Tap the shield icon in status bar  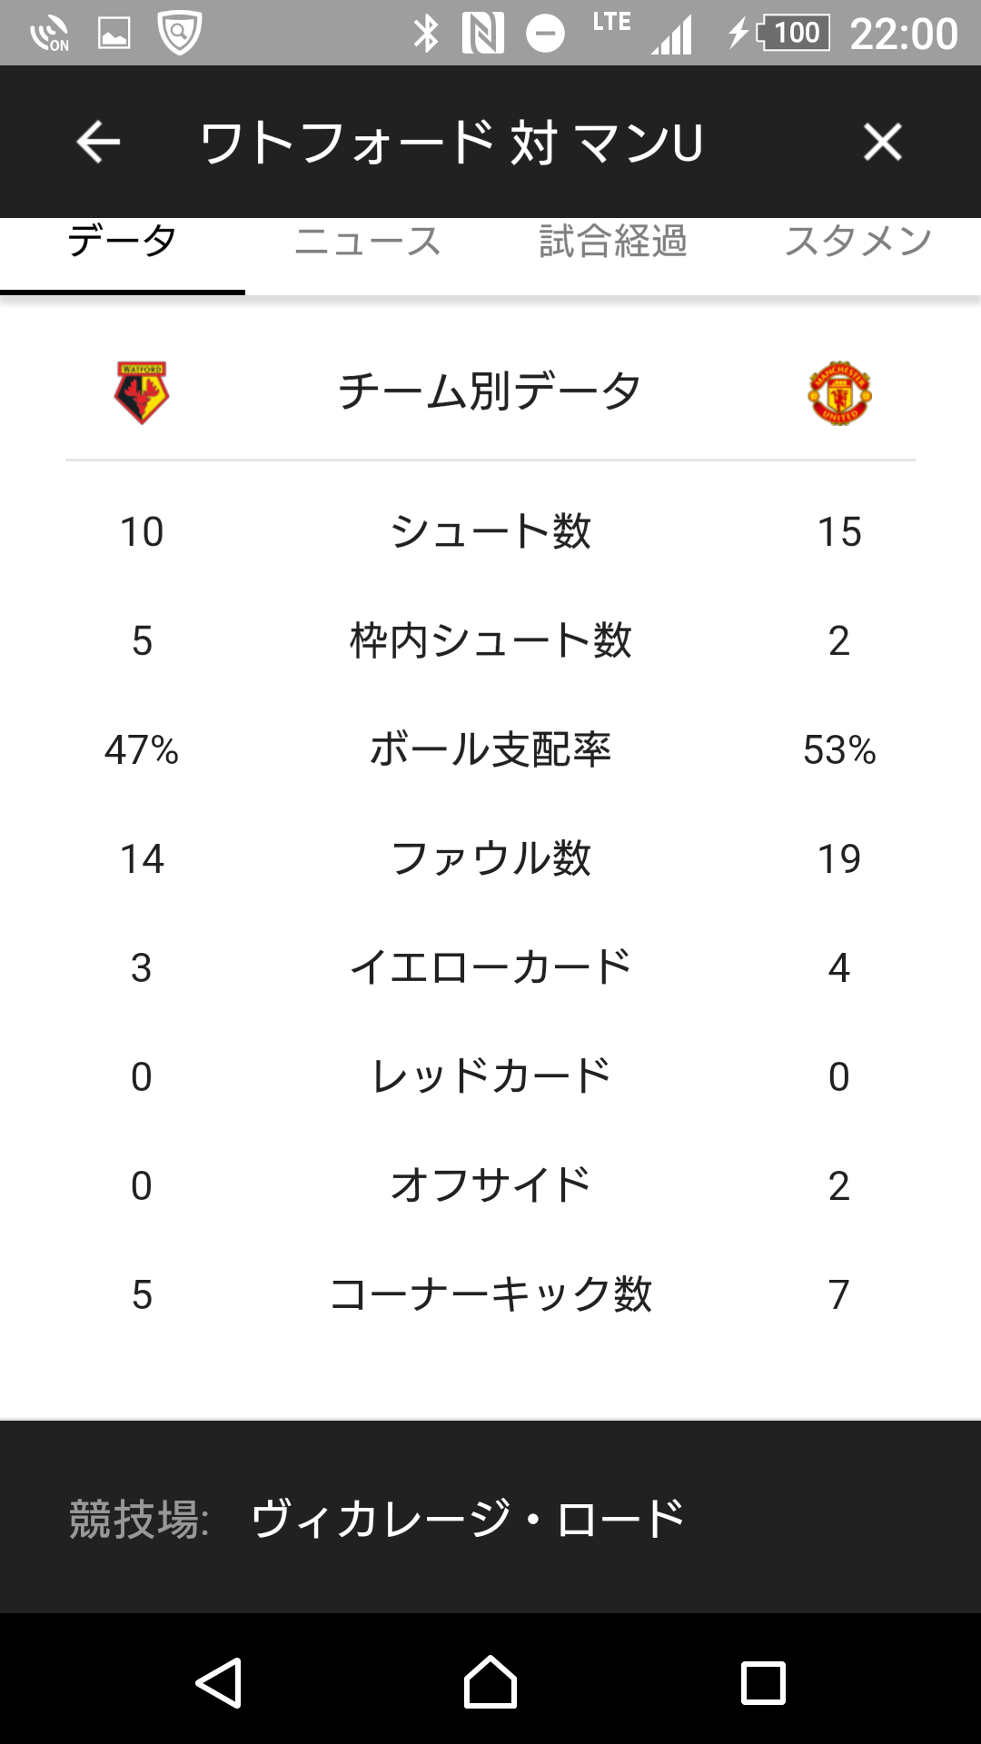pyautogui.click(x=180, y=34)
